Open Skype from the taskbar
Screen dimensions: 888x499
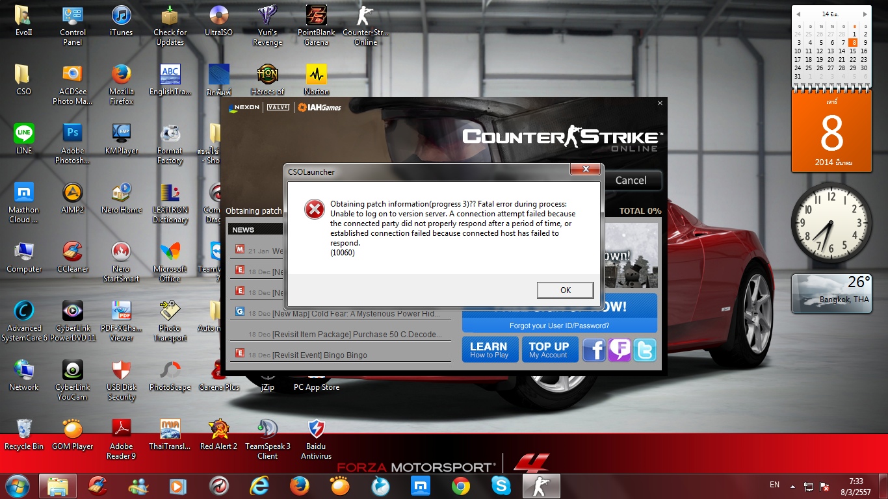tap(501, 486)
